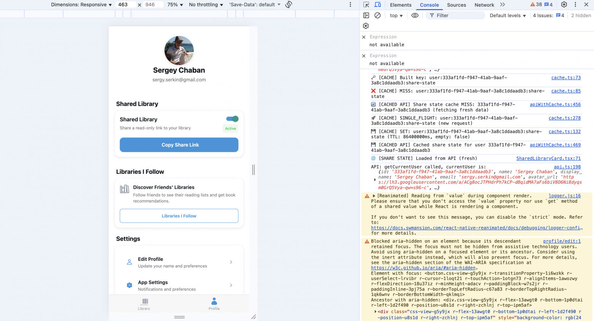Expand chevron beside App Settings

point(231,285)
